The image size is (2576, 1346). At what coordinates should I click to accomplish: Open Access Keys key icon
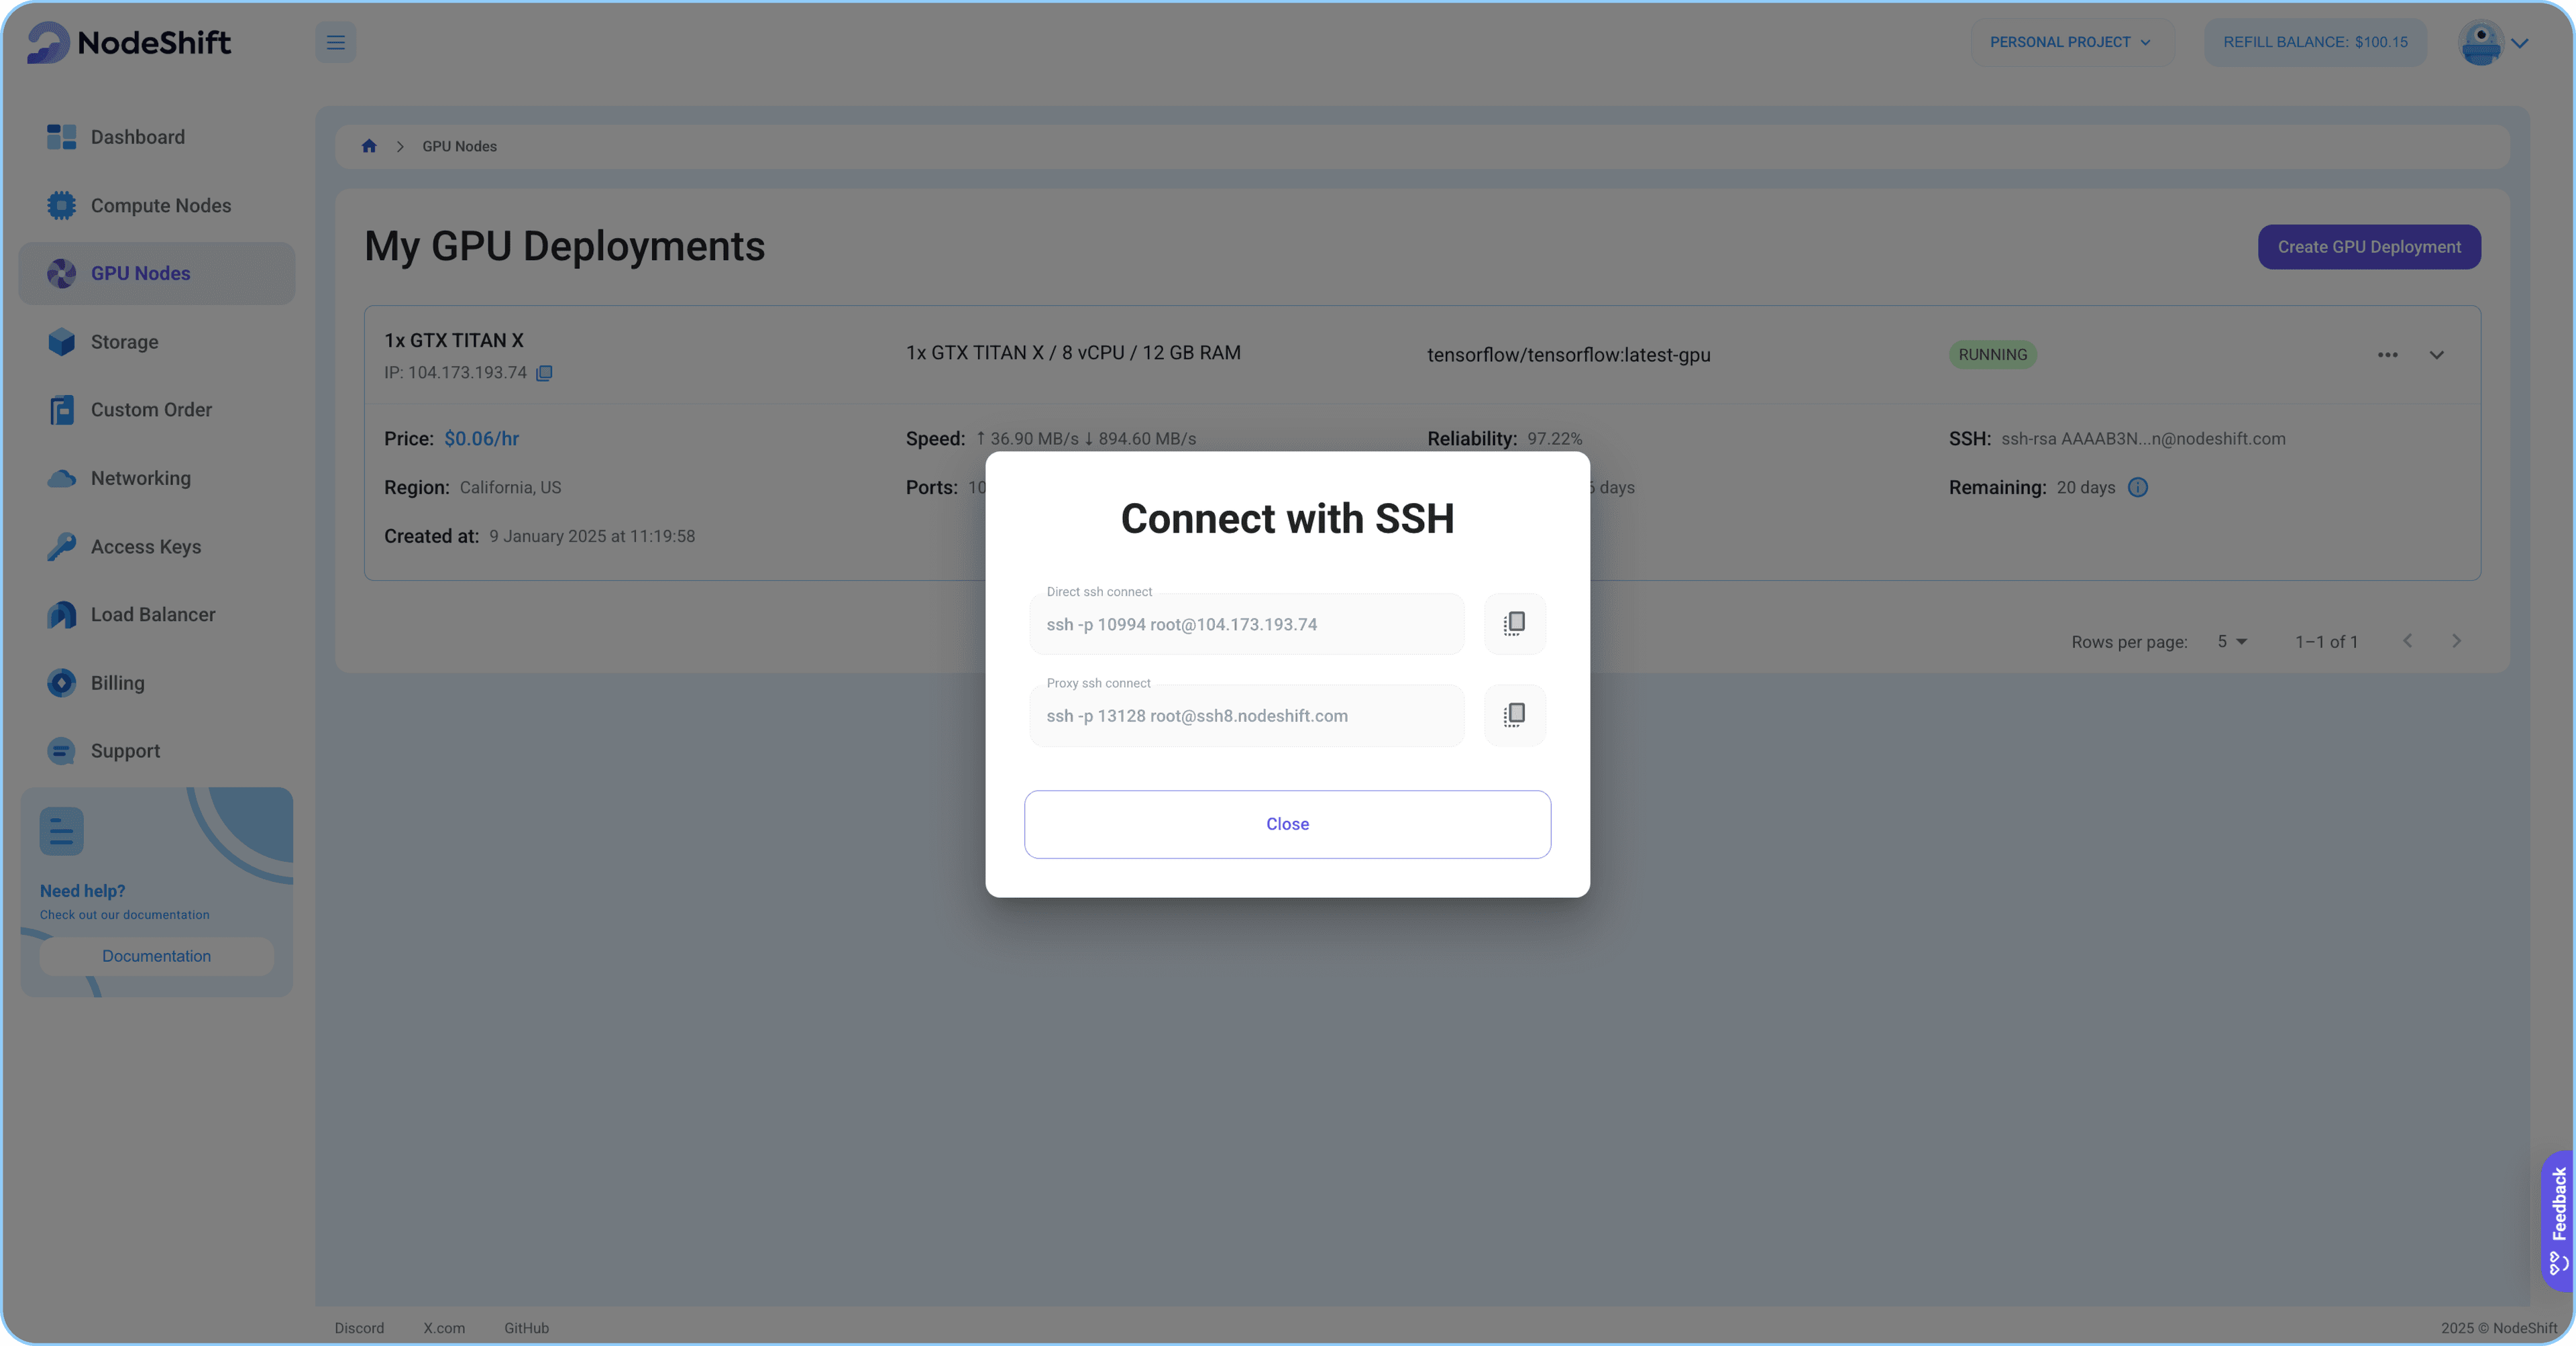click(x=61, y=546)
